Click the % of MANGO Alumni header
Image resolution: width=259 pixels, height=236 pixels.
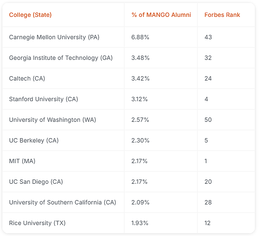(161, 15)
